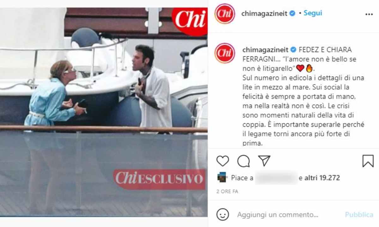View likes list via altri 19.272
The width and height of the screenshot is (379, 227).
tap(322, 178)
